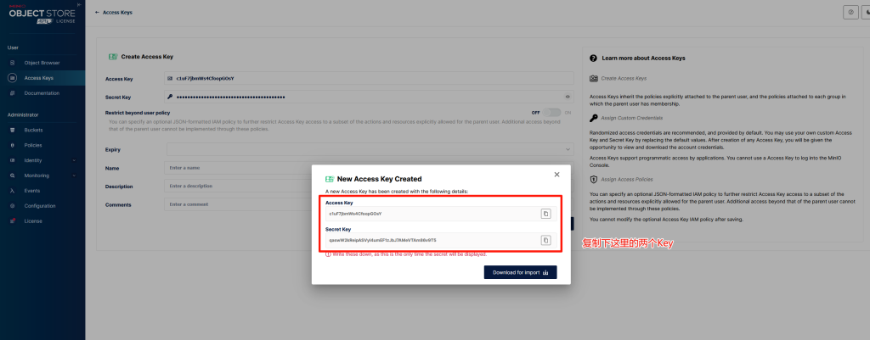
Task: Copy the Secret Key in the dialog
Action: tap(545, 240)
